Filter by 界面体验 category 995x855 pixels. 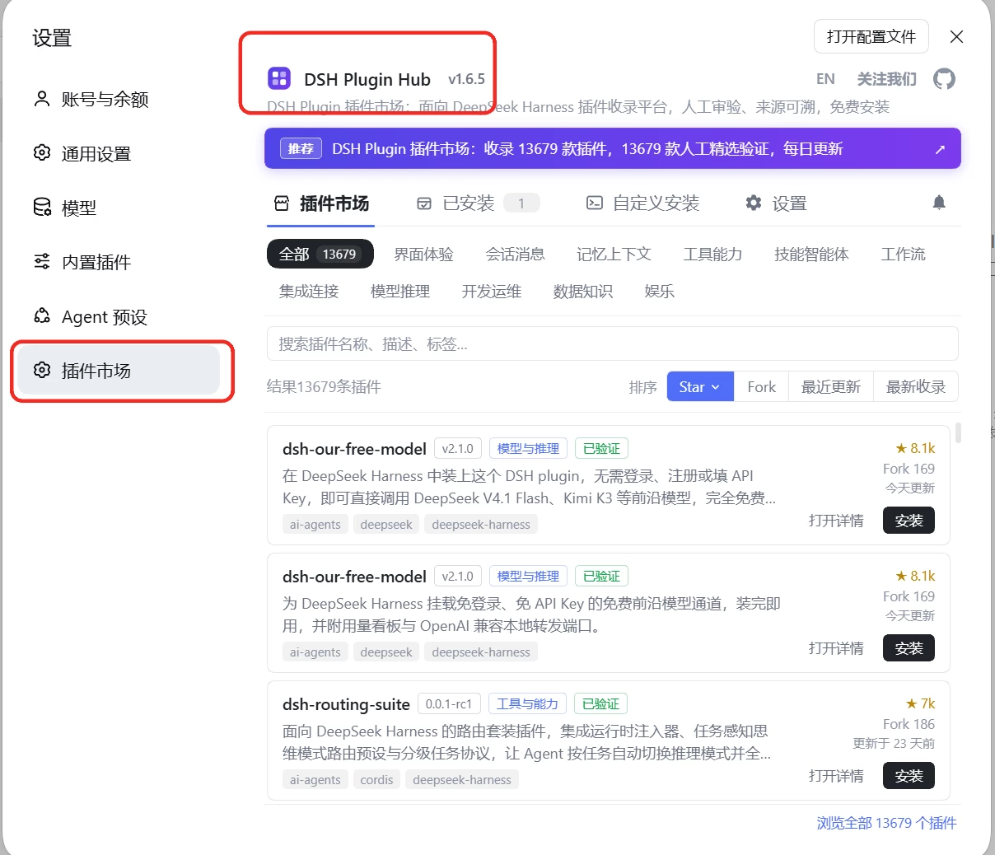[423, 255]
